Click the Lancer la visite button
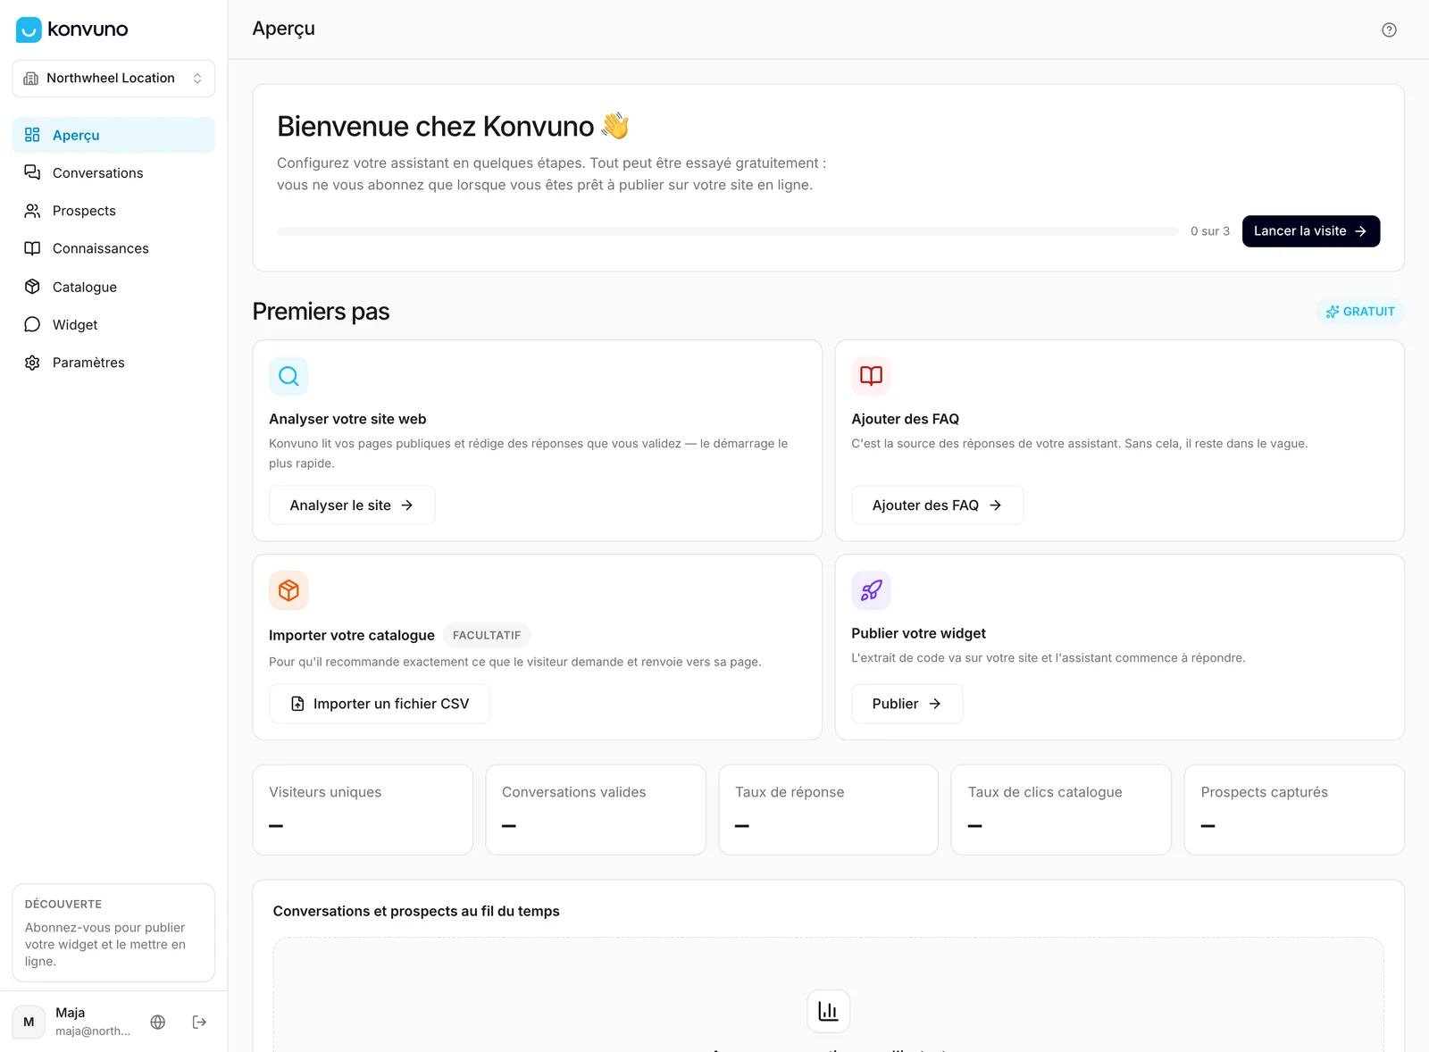Image resolution: width=1429 pixels, height=1052 pixels. click(1310, 231)
